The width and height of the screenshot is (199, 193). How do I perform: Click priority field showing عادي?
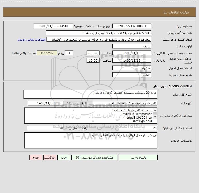[x=132, y=46]
